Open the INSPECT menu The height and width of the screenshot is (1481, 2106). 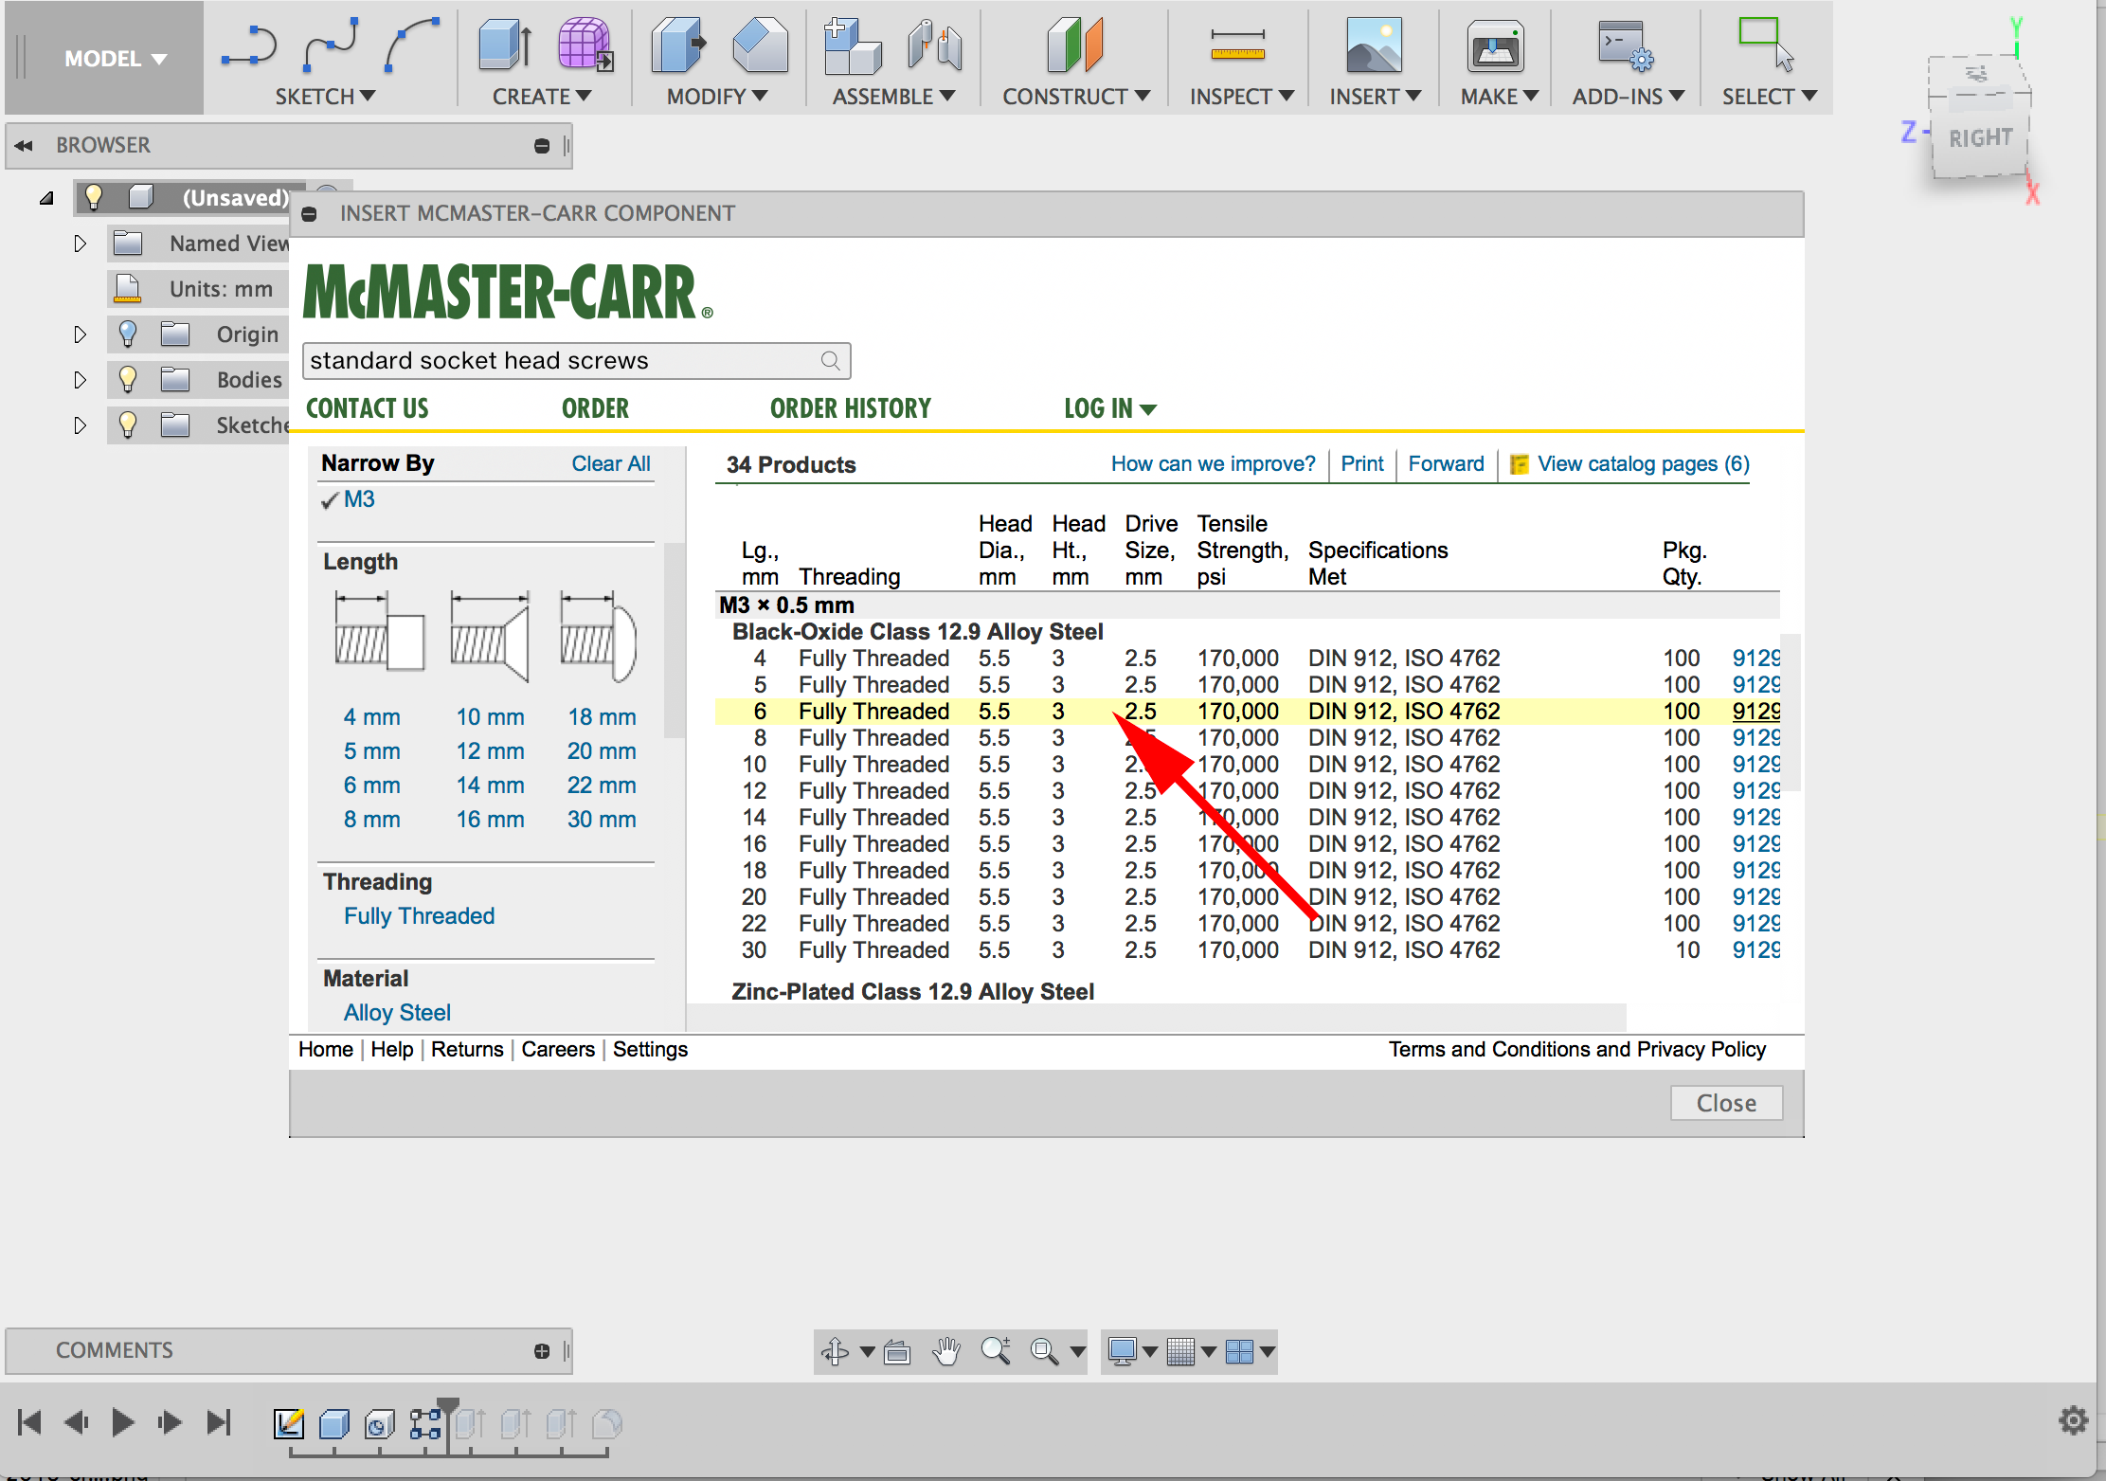click(1242, 97)
